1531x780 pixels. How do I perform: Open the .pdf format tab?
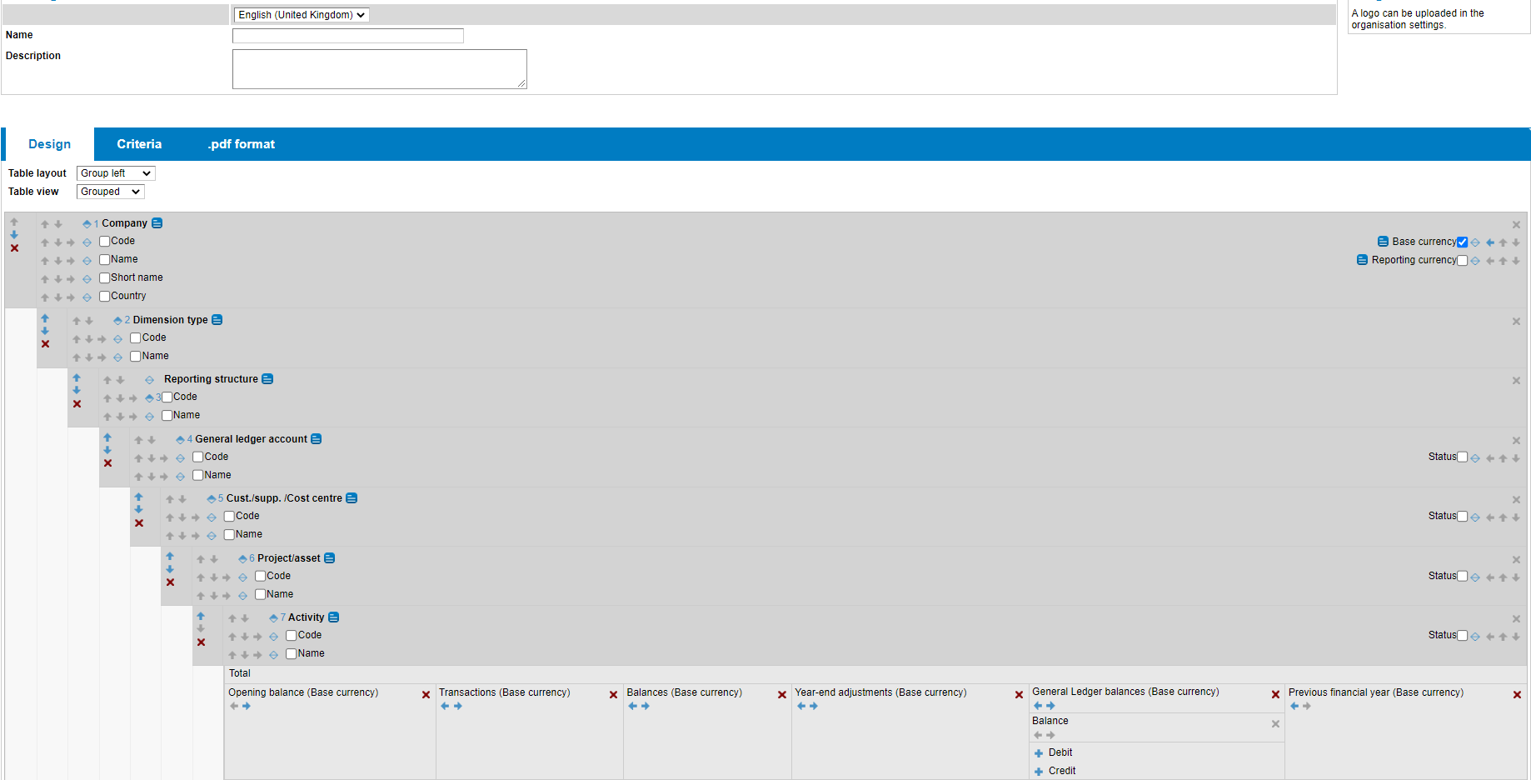(x=242, y=144)
